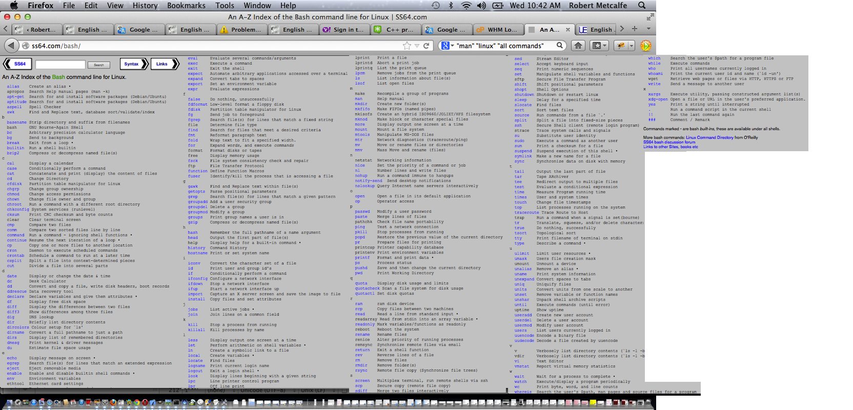
Task: Open the 'alias' command link
Action: (x=13, y=87)
